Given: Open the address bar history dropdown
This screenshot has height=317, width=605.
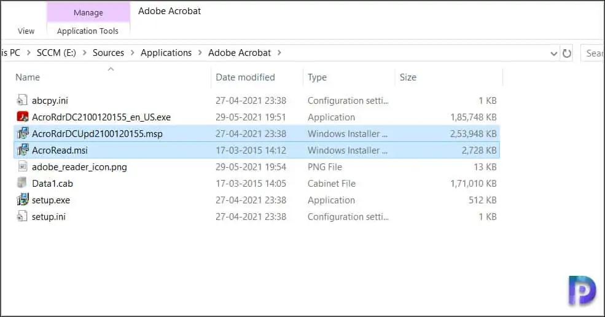Looking at the screenshot, I should click(553, 53).
